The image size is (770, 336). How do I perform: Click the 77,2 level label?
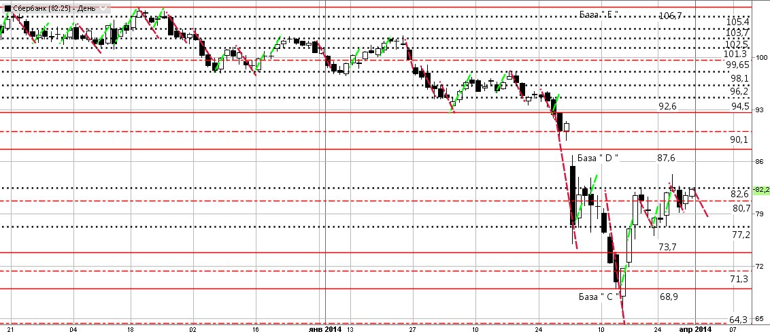click(739, 234)
